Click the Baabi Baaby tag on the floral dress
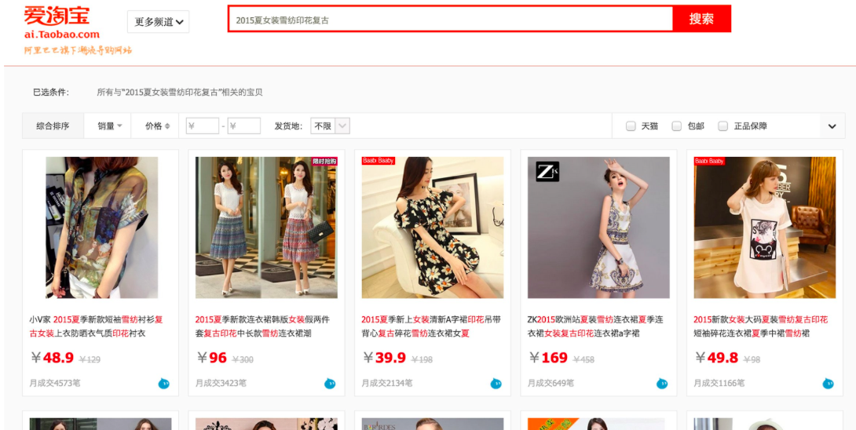Screen dimensions: 856x430 point(378,161)
